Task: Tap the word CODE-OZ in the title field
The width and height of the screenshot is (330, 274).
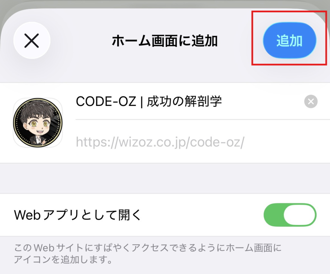Action: (106, 102)
